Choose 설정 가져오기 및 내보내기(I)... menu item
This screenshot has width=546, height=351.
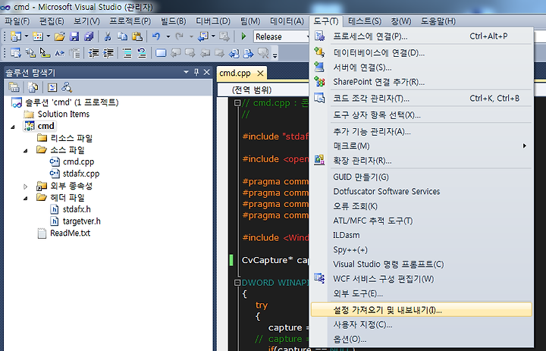click(x=422, y=309)
